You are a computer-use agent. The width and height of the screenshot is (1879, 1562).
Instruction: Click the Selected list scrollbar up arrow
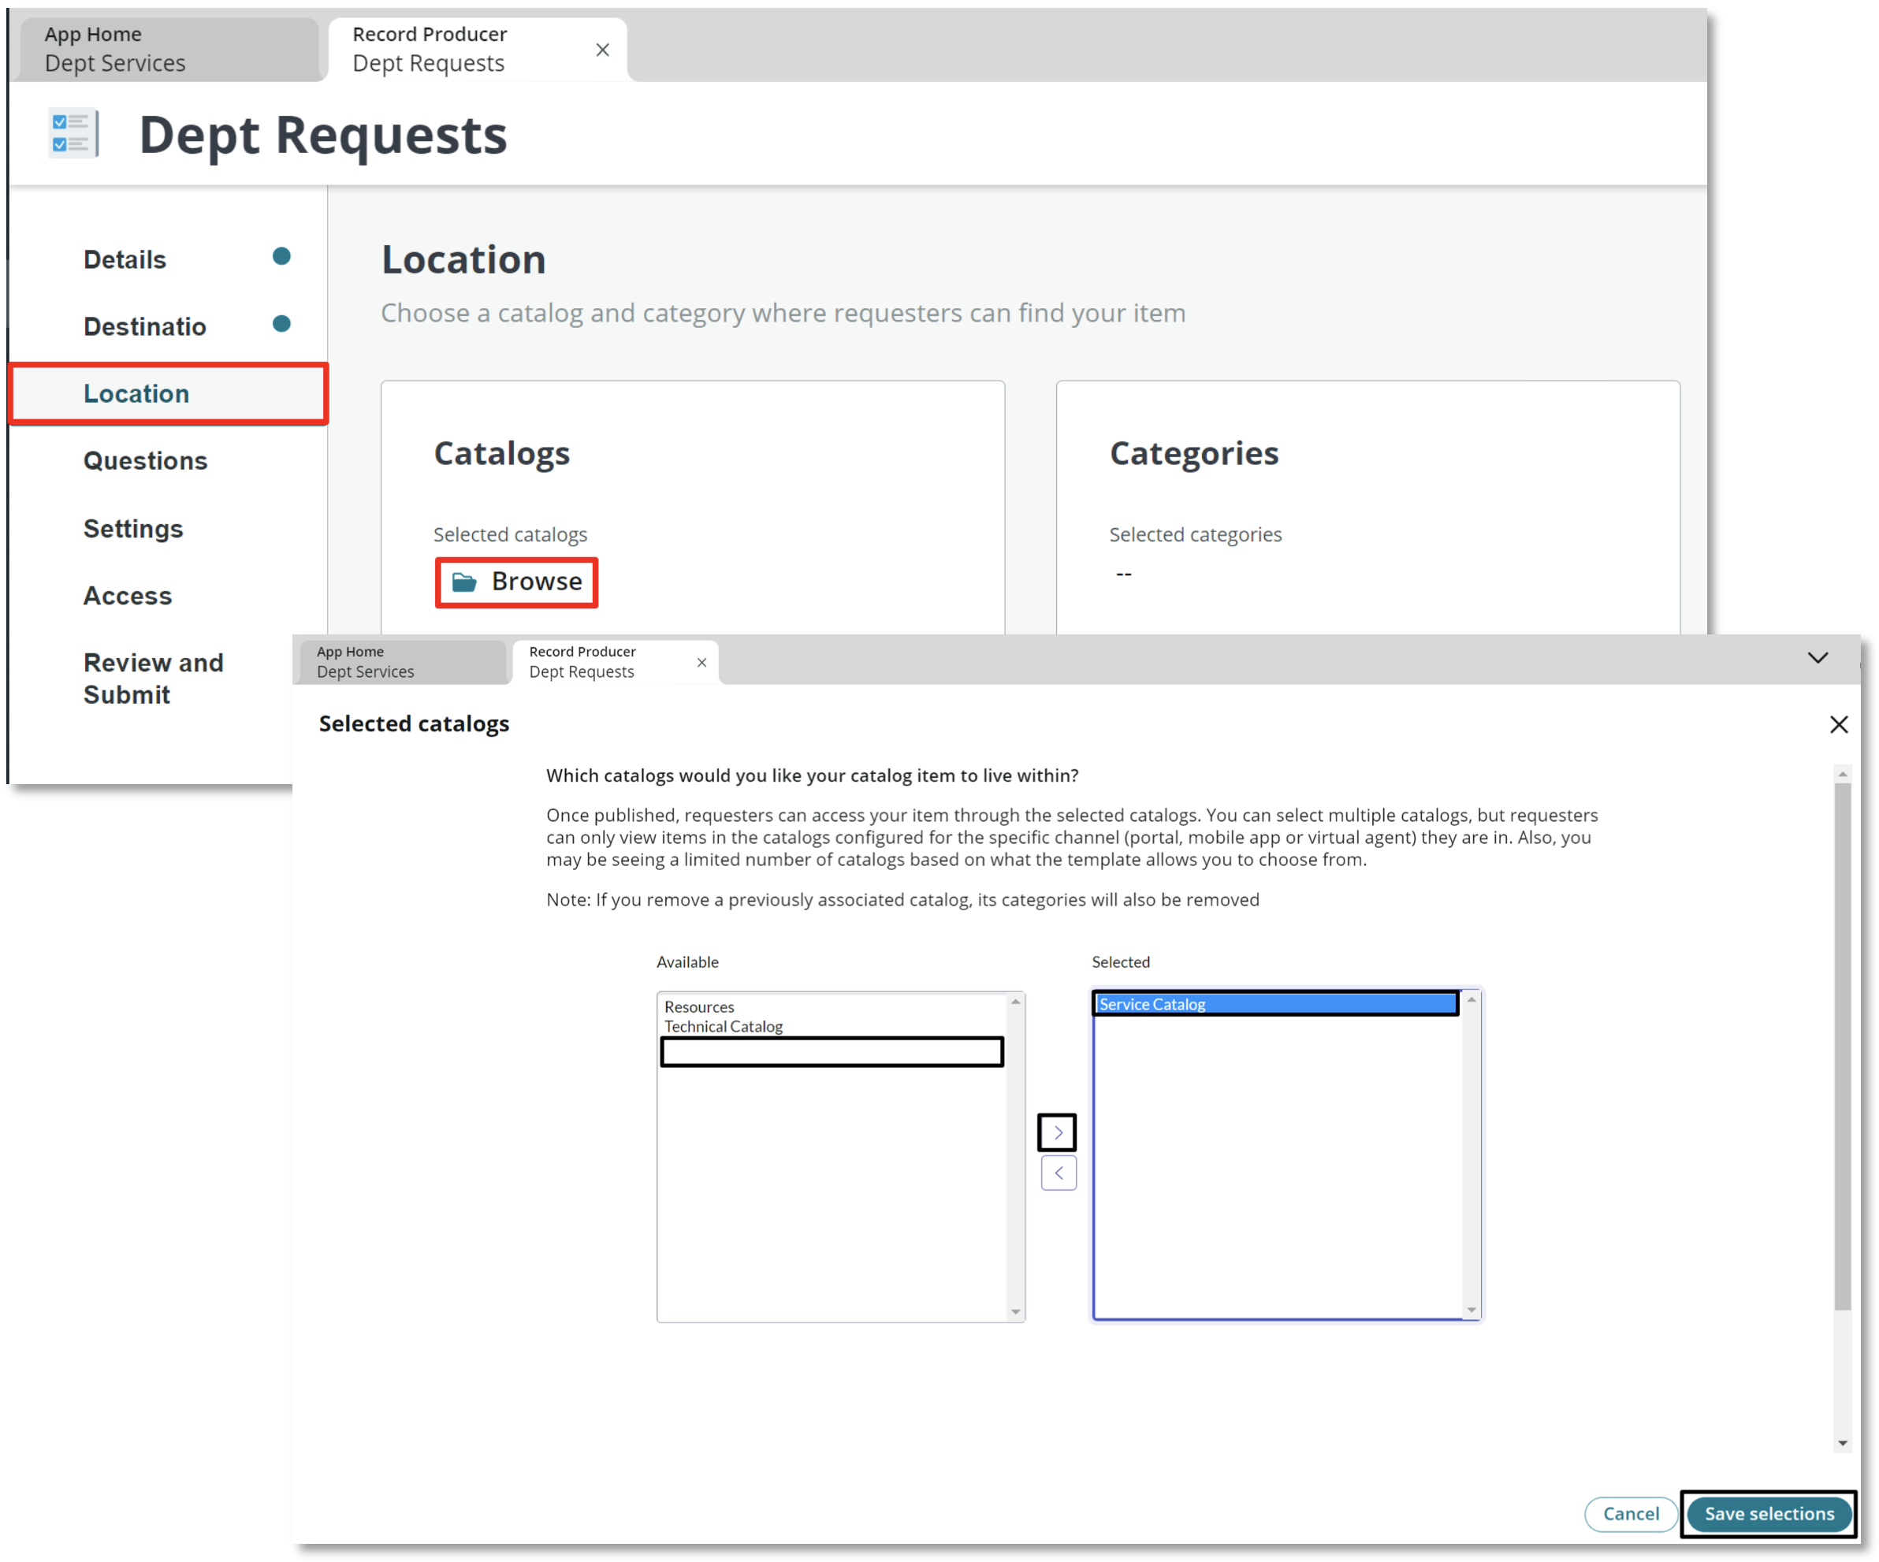(x=1471, y=999)
